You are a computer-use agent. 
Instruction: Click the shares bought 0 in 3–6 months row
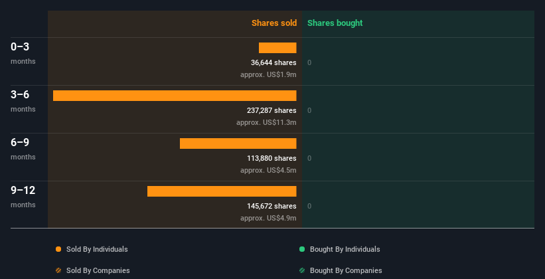click(x=309, y=111)
